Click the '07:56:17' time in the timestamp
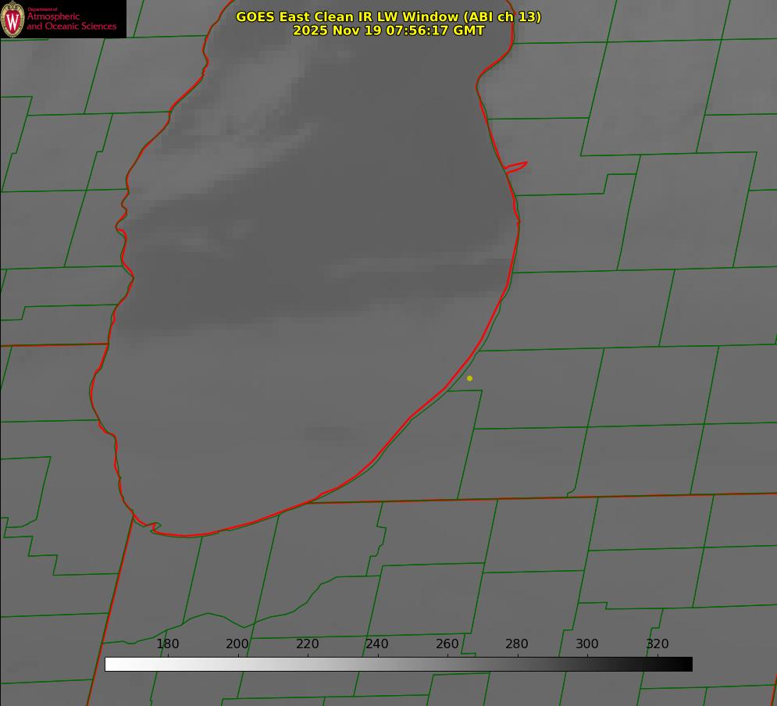This screenshot has height=706, width=777. 417,30
